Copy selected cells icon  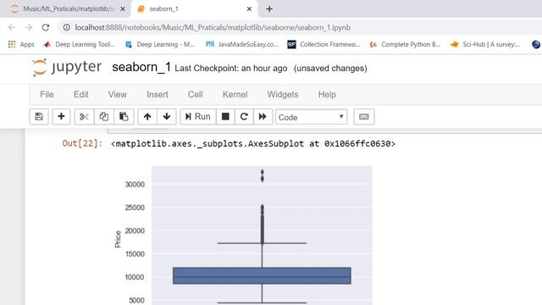click(103, 117)
